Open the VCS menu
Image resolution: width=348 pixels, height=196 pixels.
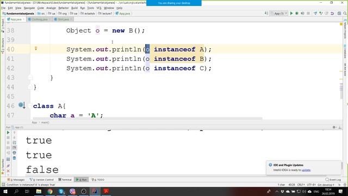click(x=99, y=8)
